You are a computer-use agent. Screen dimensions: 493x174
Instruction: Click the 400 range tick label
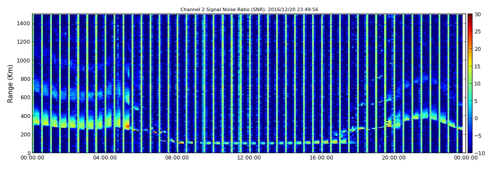pyautogui.click(x=25, y=116)
